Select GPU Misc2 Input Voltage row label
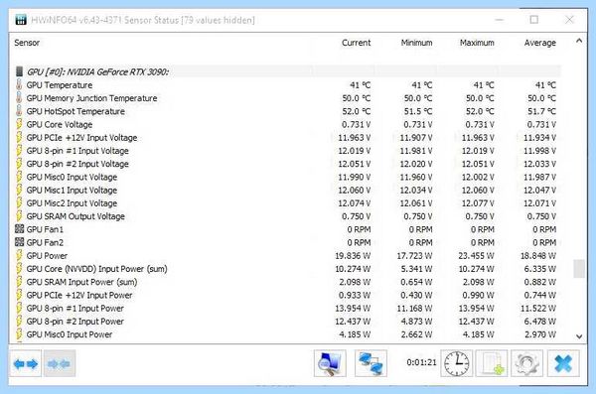This screenshot has height=394, width=596. click(x=72, y=203)
